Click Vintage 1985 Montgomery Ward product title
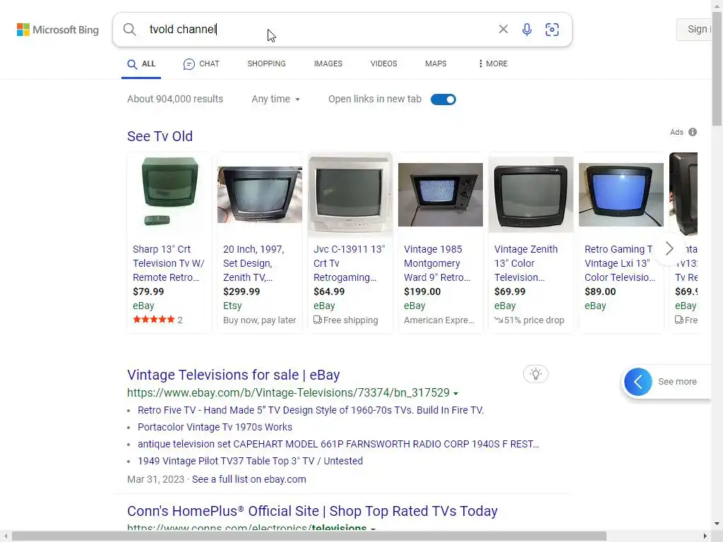Viewport: 723px width, 542px height. click(437, 263)
